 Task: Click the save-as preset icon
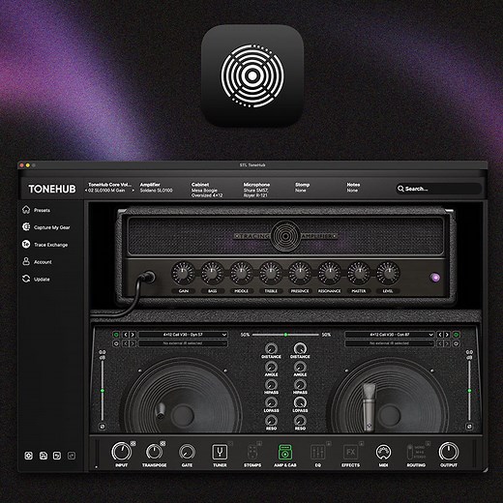click(x=57, y=456)
